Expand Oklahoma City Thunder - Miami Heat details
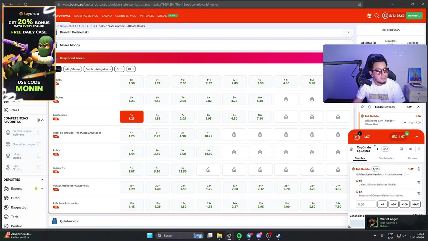Screen dimensions: 428x241 tap(405, 123)
